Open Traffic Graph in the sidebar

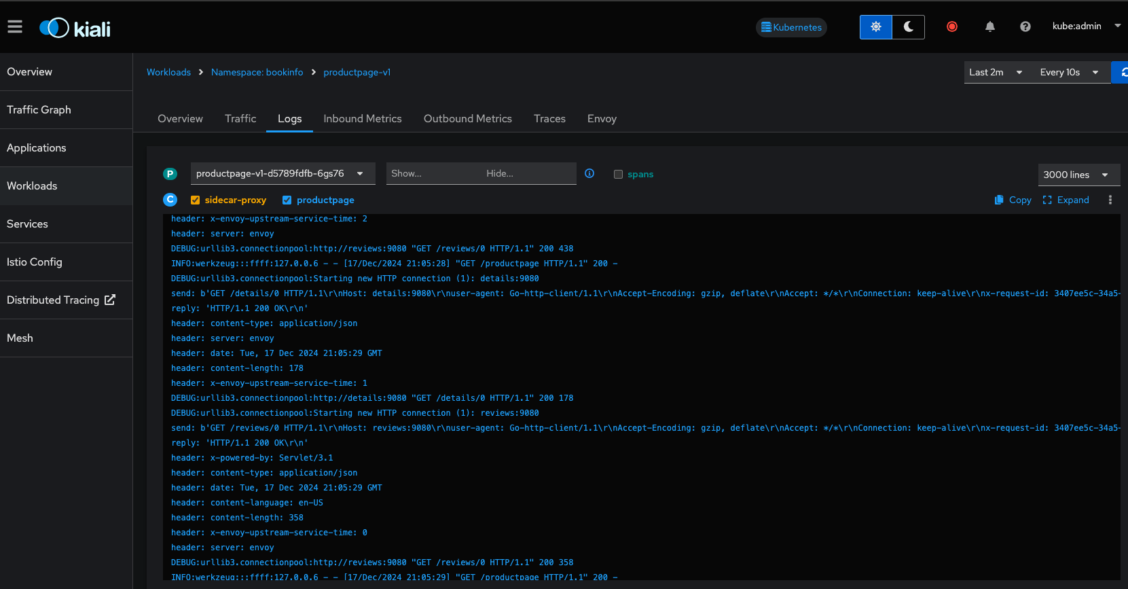66,110
